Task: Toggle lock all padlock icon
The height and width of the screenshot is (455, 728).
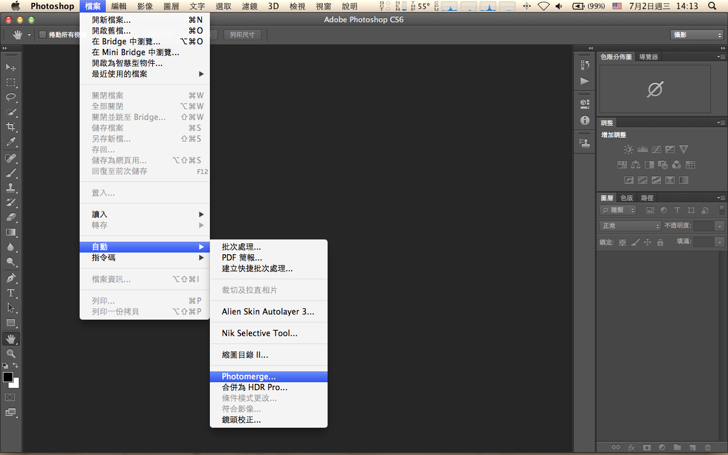Action: pos(660,242)
